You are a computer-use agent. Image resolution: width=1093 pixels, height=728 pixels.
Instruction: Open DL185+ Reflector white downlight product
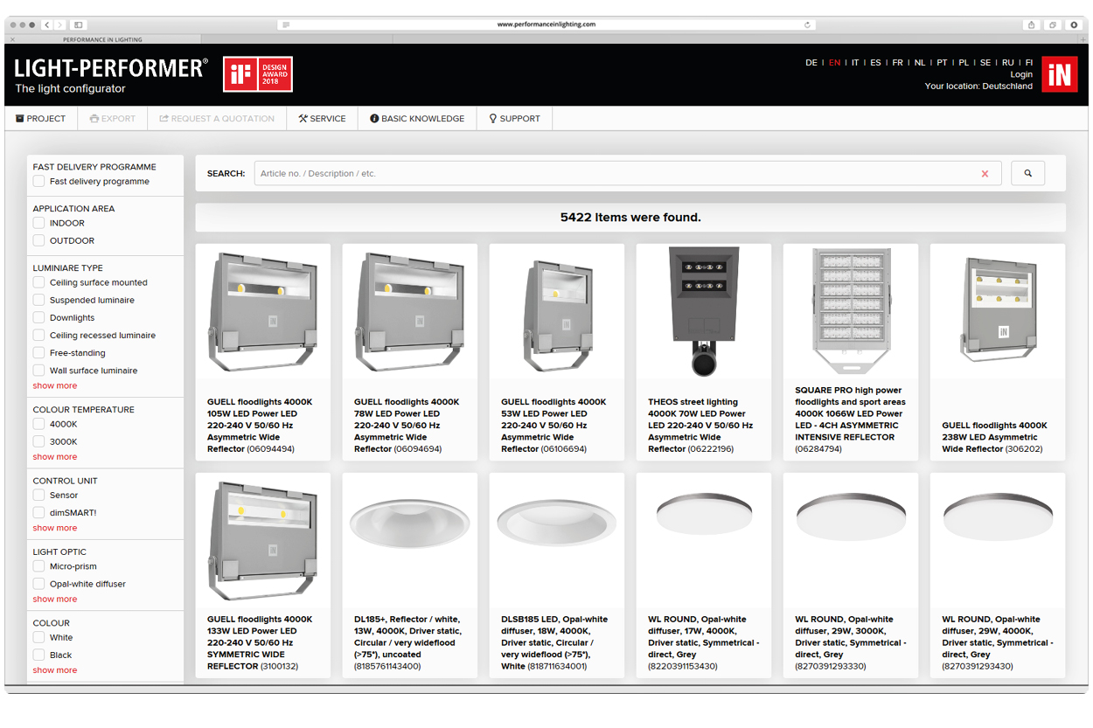[410, 575]
